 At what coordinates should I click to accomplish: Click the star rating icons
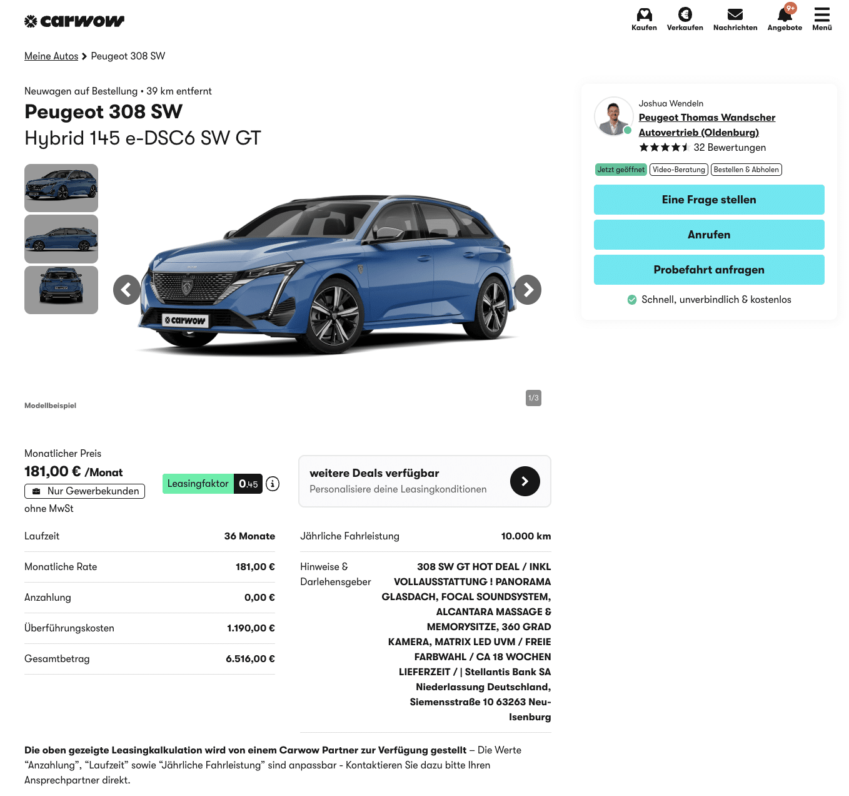[x=664, y=148]
